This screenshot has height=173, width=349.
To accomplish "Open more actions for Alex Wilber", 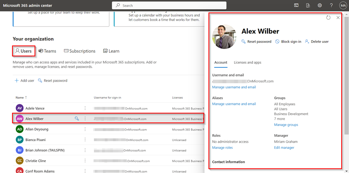I will pos(85,119).
